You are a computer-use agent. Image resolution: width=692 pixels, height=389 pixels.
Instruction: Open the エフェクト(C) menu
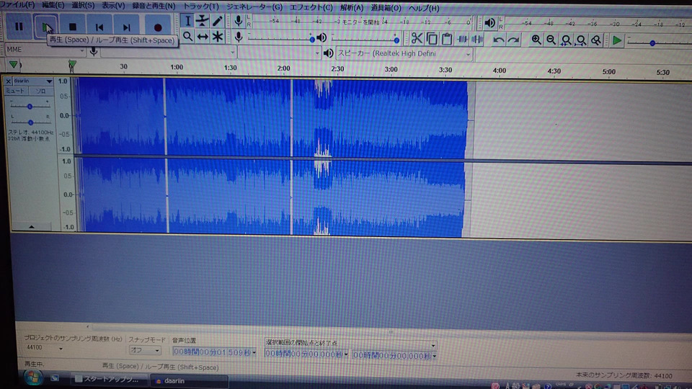point(311,7)
